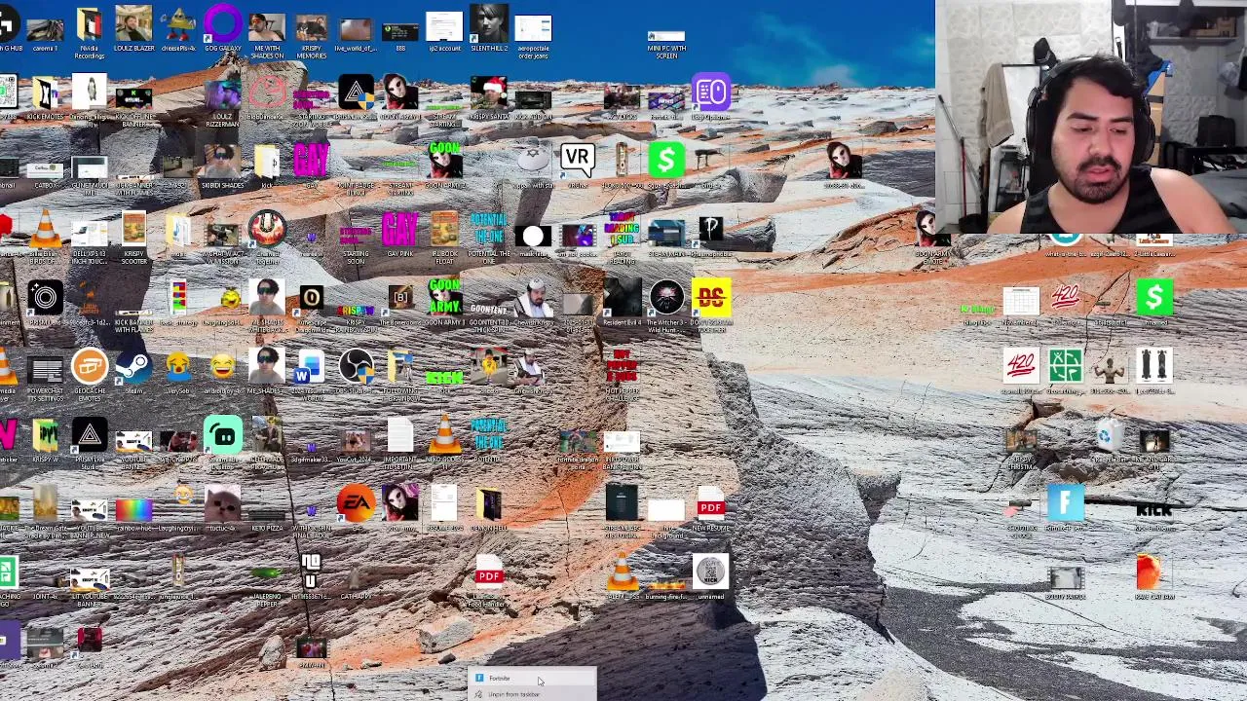This screenshot has height=701, width=1247.
Task: Select the STARTING SOON pink text image
Action: (356, 234)
